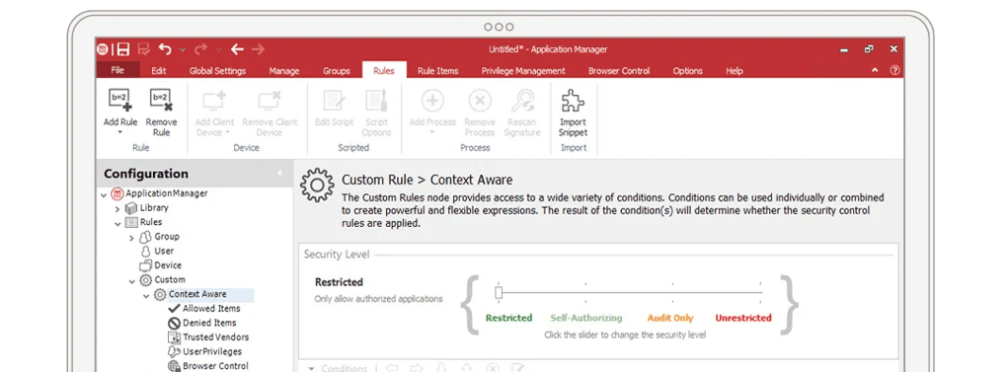Switch to the Manage tab
This screenshot has width=1007, height=372.
(284, 71)
